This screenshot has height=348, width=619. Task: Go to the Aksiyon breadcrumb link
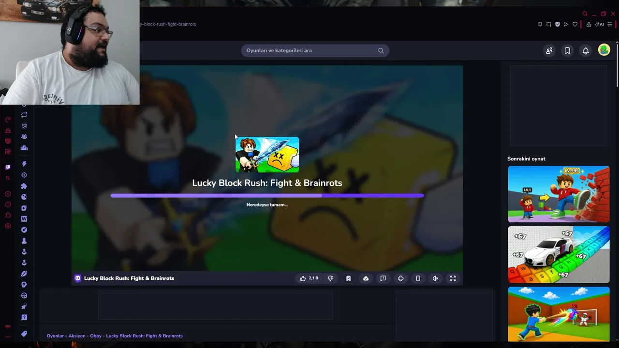(77, 336)
